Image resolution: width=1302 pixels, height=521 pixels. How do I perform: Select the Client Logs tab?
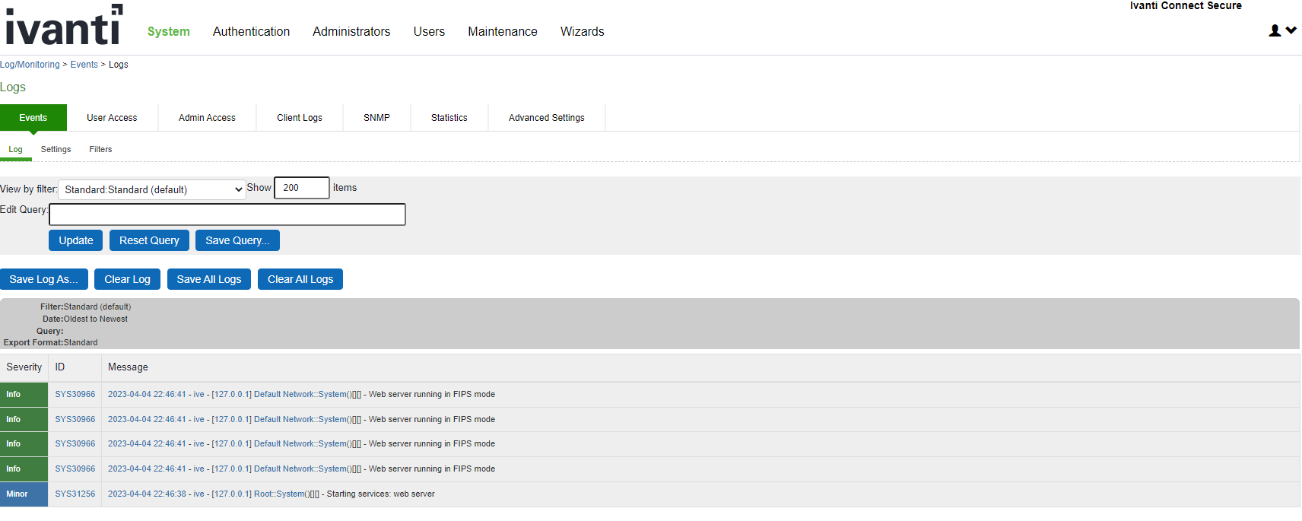pyautogui.click(x=299, y=118)
